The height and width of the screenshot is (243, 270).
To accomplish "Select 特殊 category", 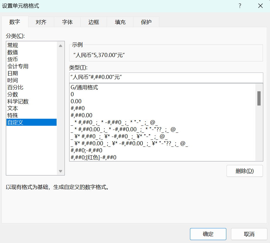I will [31, 116].
